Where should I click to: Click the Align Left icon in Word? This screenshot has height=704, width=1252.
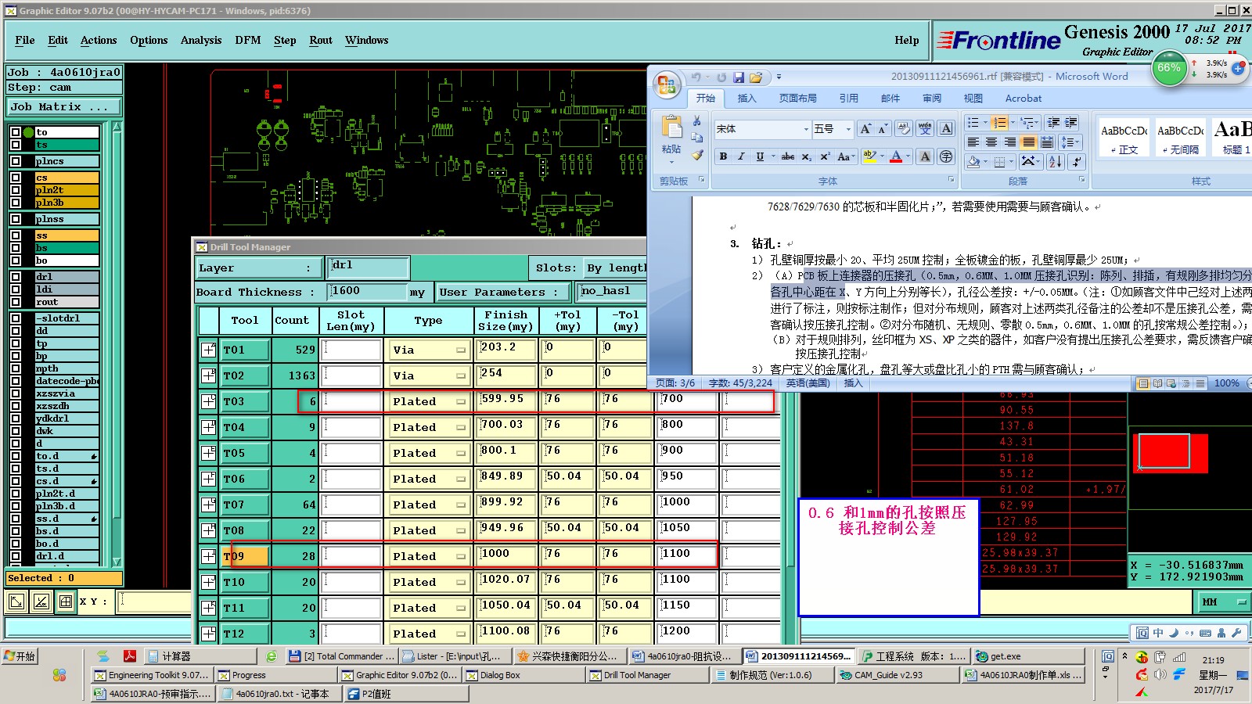[x=973, y=142]
